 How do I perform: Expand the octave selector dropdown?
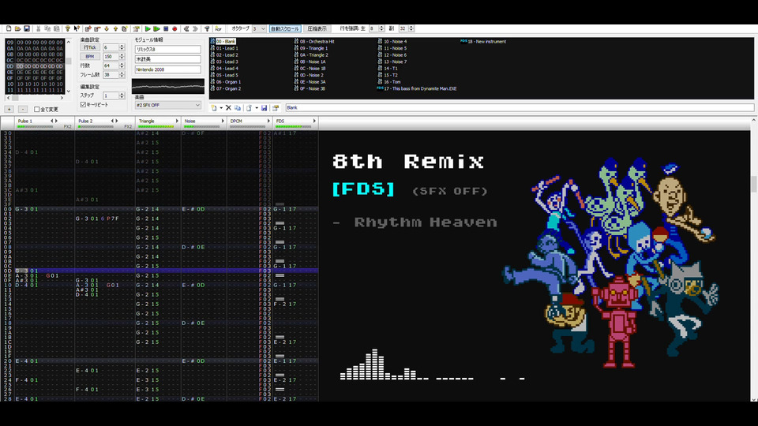click(x=263, y=28)
